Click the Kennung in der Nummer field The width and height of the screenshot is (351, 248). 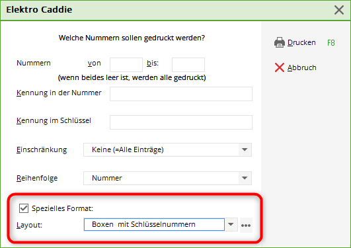coord(181,94)
